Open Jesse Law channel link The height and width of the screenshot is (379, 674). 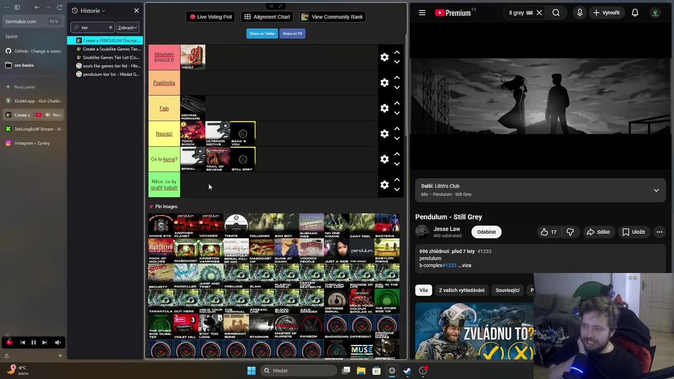tap(447, 229)
